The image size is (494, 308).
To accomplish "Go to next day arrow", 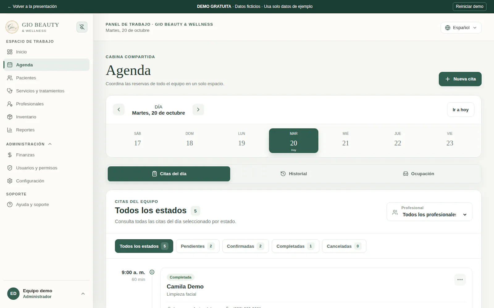I will click(x=198, y=110).
